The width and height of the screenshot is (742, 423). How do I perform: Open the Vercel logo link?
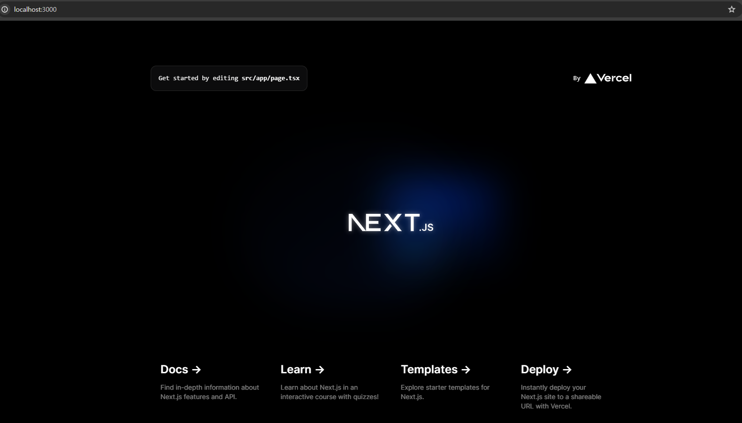pyautogui.click(x=608, y=78)
